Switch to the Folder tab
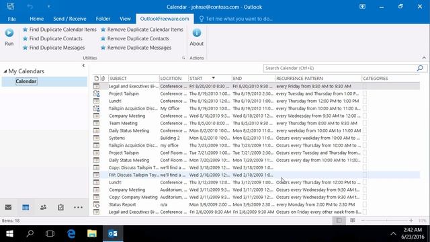The image size is (430, 242). [x=103, y=19]
